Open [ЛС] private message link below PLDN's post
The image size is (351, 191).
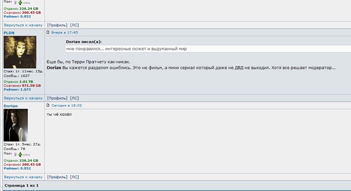[x=75, y=98]
